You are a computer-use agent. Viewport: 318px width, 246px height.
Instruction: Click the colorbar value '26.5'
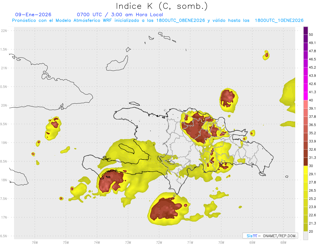click(x=312, y=191)
